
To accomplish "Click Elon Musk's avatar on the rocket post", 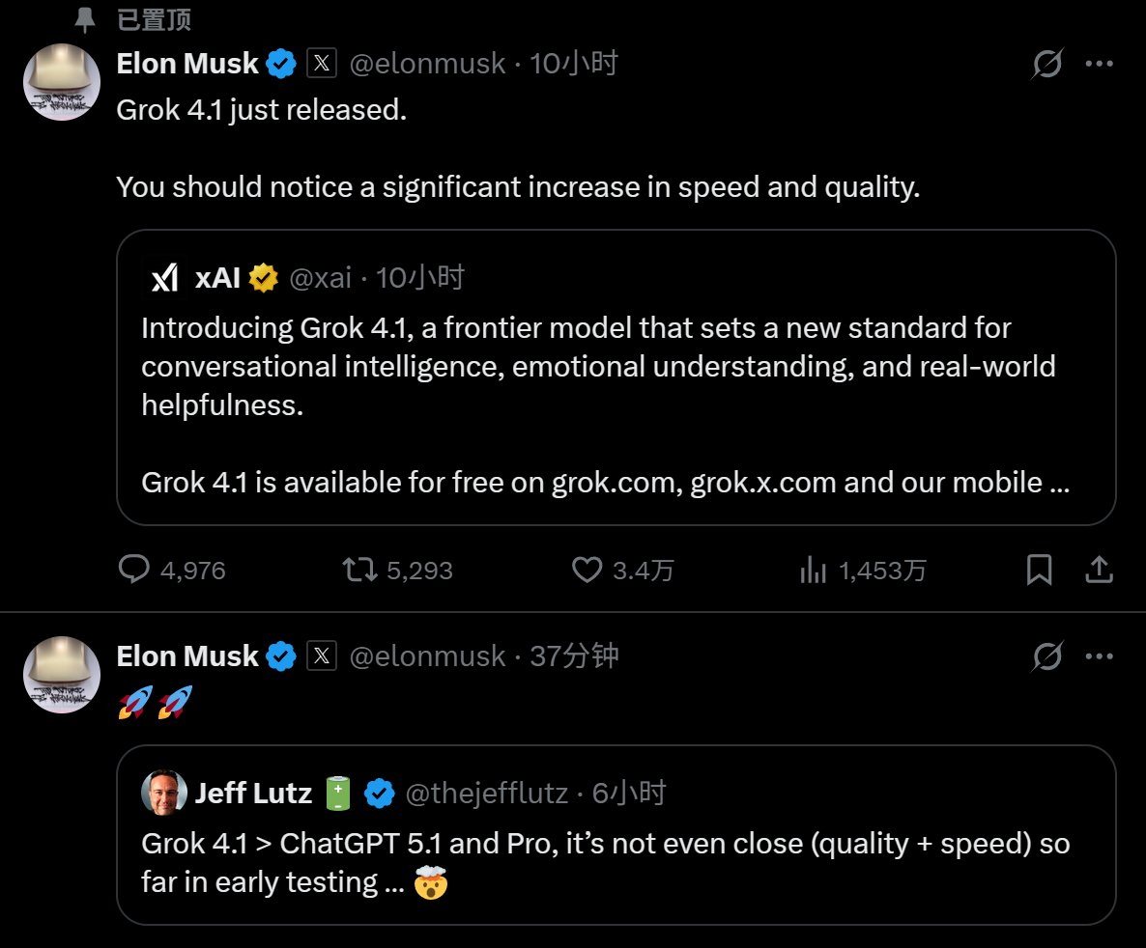I will point(62,675).
